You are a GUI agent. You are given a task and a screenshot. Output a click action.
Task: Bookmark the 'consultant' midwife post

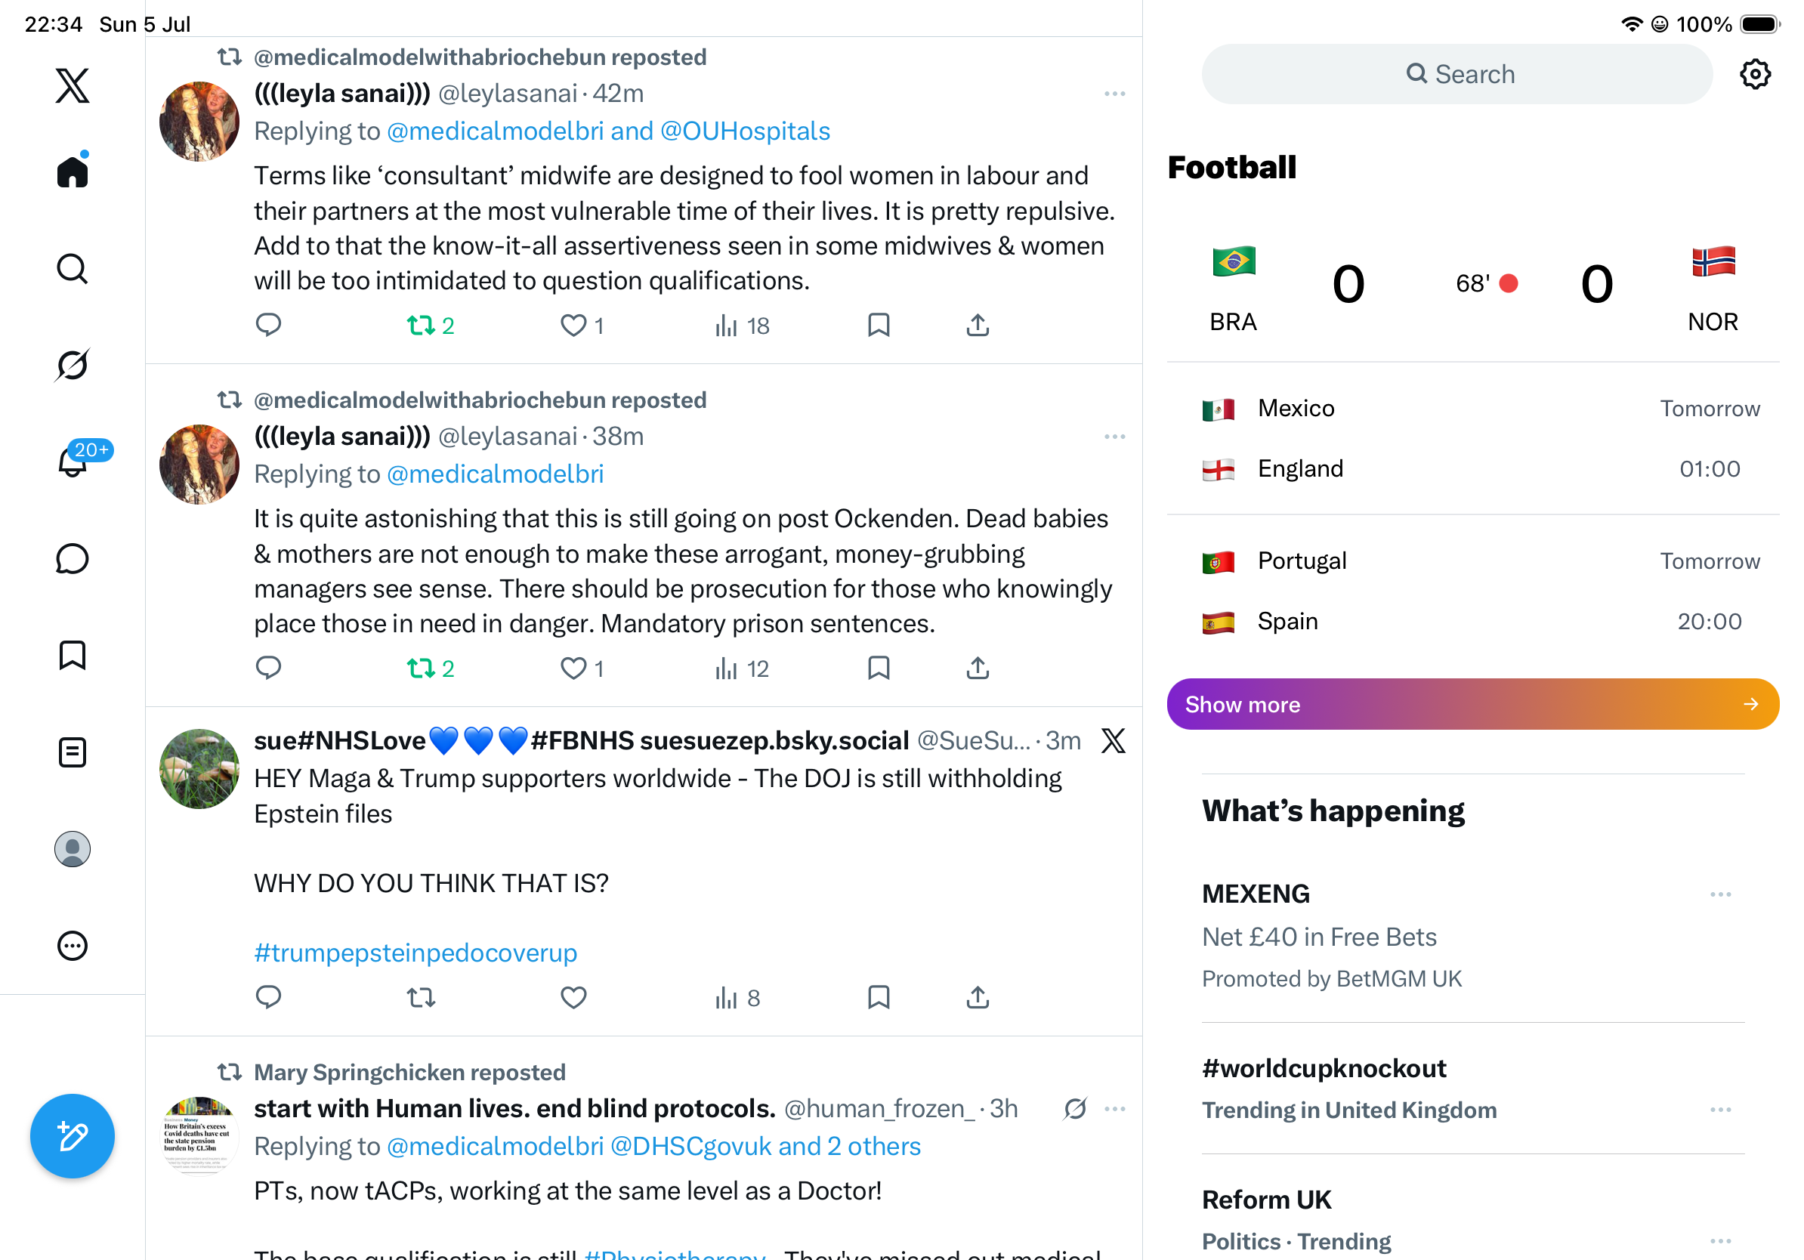[x=879, y=326]
